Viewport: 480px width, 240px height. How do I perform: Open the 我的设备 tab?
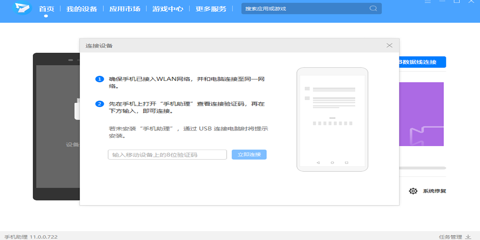(x=82, y=9)
